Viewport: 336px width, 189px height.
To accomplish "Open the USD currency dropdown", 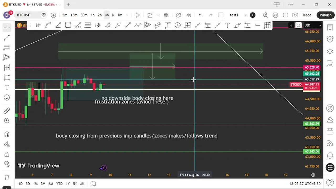I will (313, 25).
